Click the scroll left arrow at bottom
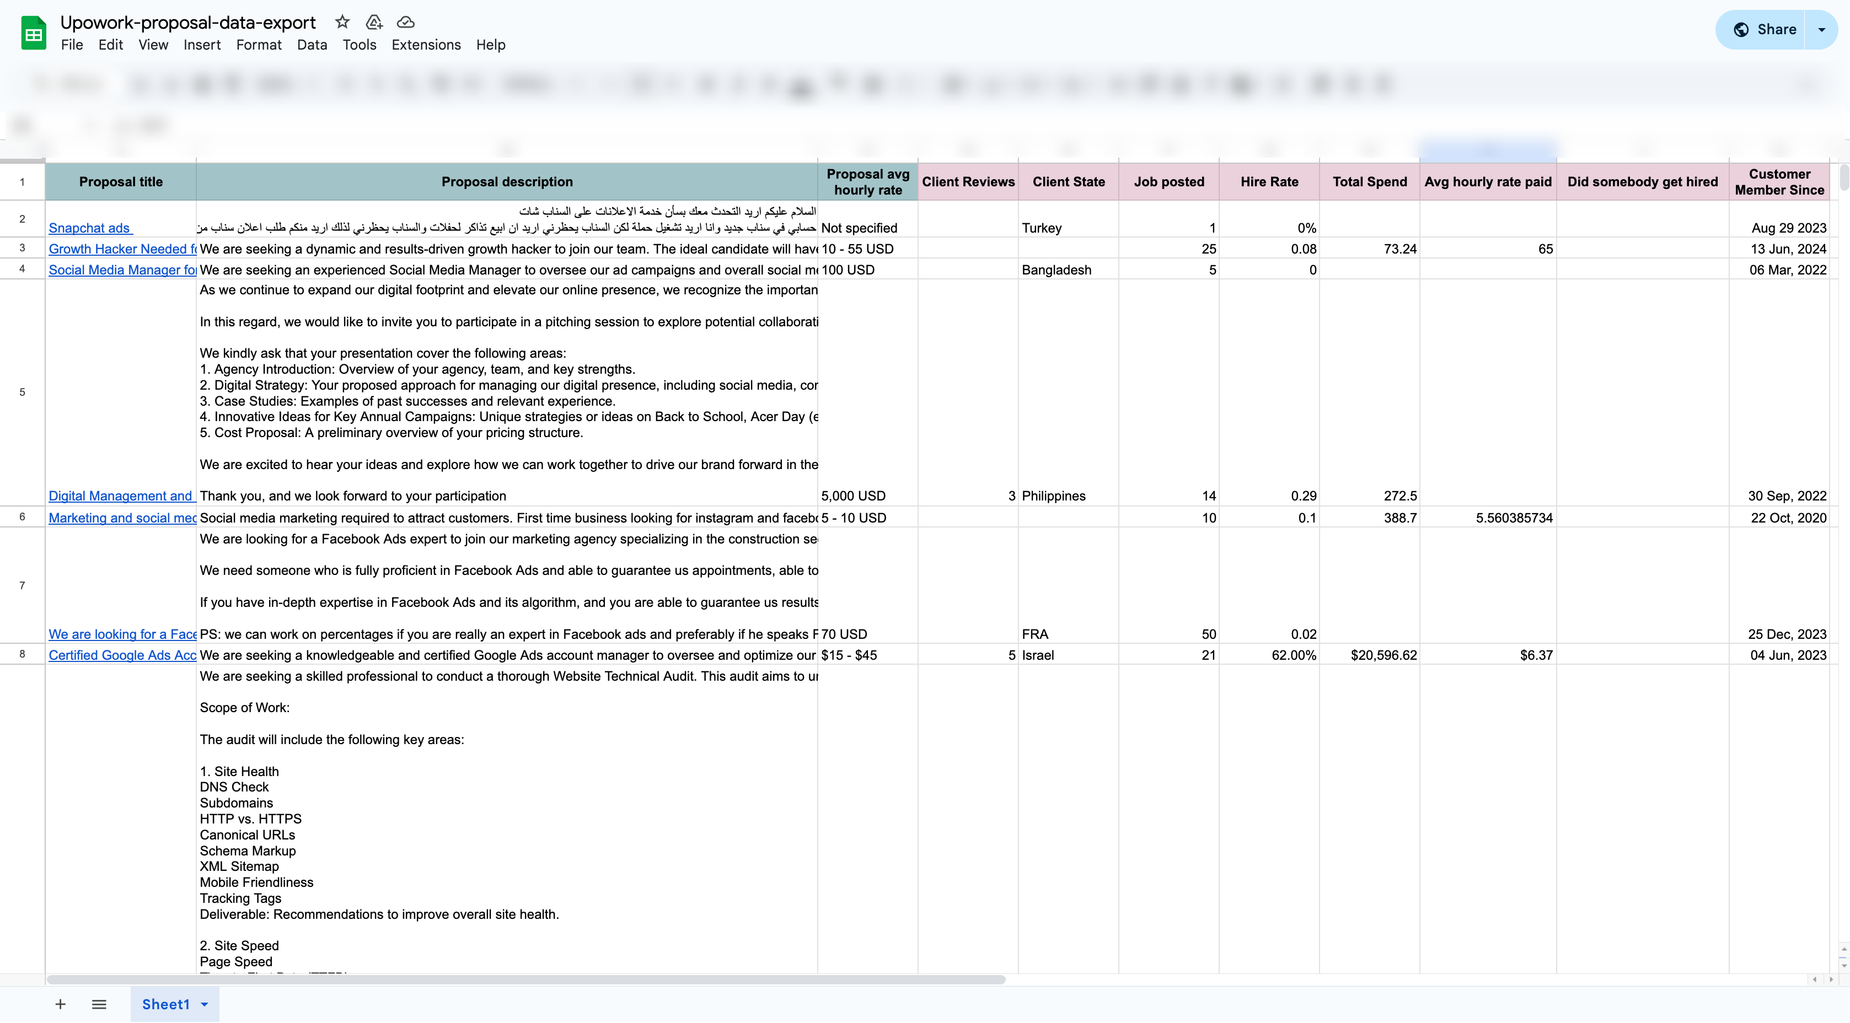Screen dimensions: 1850x1023 pos(1815,979)
